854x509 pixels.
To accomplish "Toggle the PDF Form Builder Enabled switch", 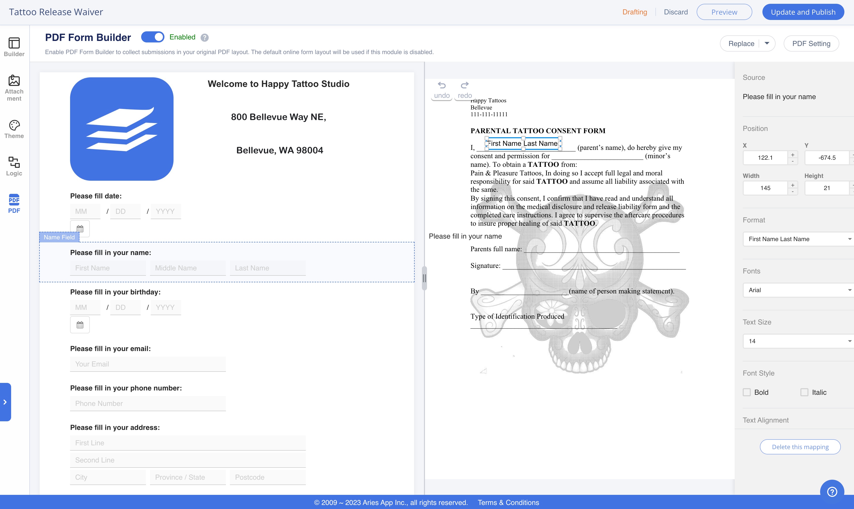I will (153, 37).
